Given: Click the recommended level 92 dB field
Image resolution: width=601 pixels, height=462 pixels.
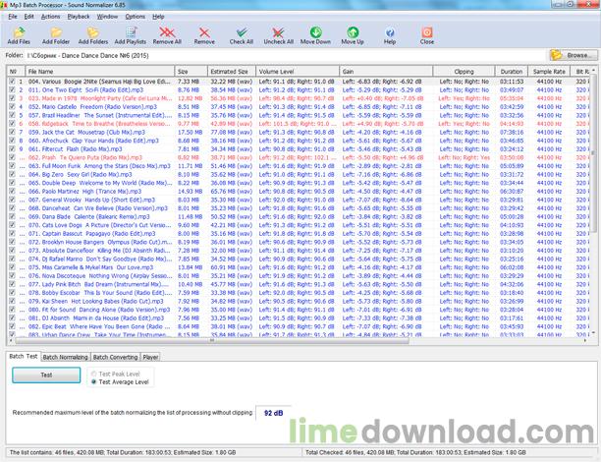Looking at the screenshot, I should click(274, 413).
